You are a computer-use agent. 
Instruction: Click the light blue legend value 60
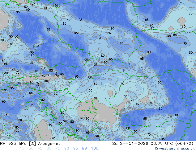49,149
